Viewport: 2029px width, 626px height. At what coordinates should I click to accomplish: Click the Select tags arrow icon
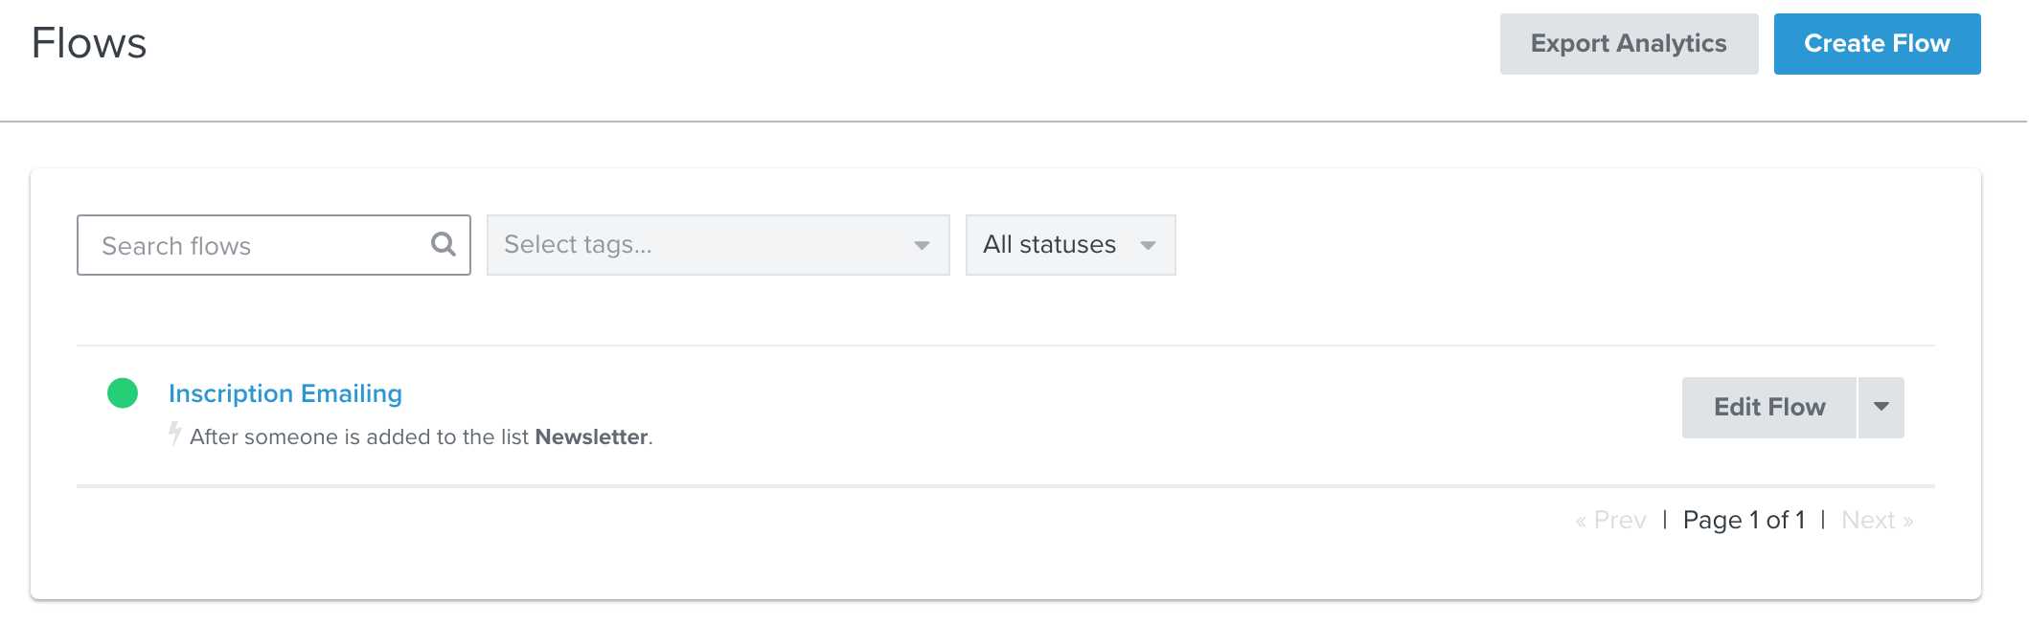click(922, 246)
